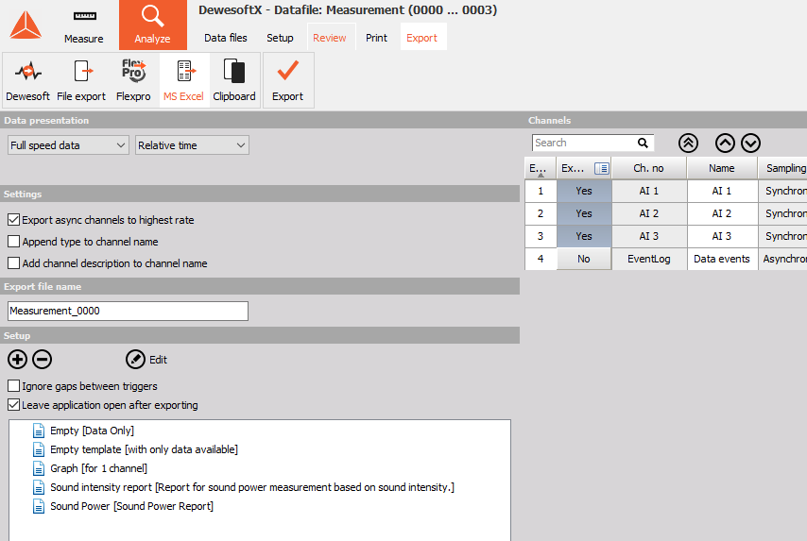Click the Asynchron sampling cell
Viewport: 807px width, 541px height.
tap(782, 259)
